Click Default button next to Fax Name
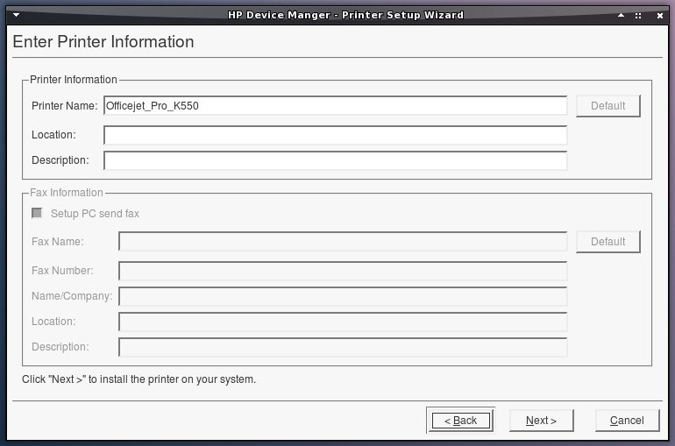Image resolution: width=675 pixels, height=446 pixels. (x=607, y=242)
